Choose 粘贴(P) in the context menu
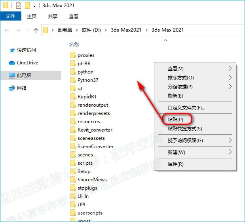245x222 pixels. click(195, 119)
